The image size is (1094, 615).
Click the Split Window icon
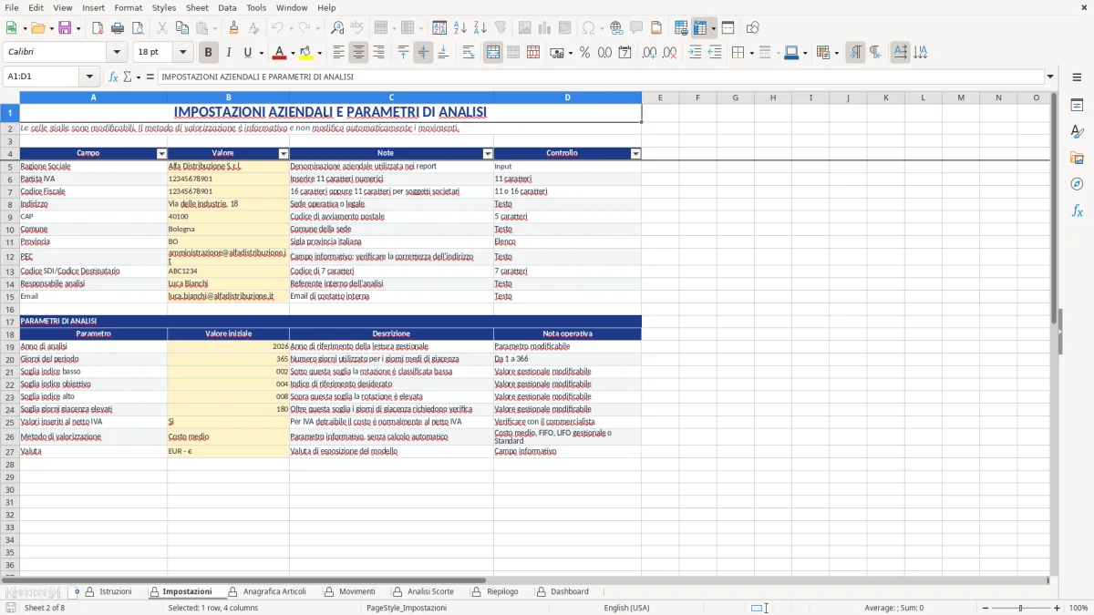(728, 28)
